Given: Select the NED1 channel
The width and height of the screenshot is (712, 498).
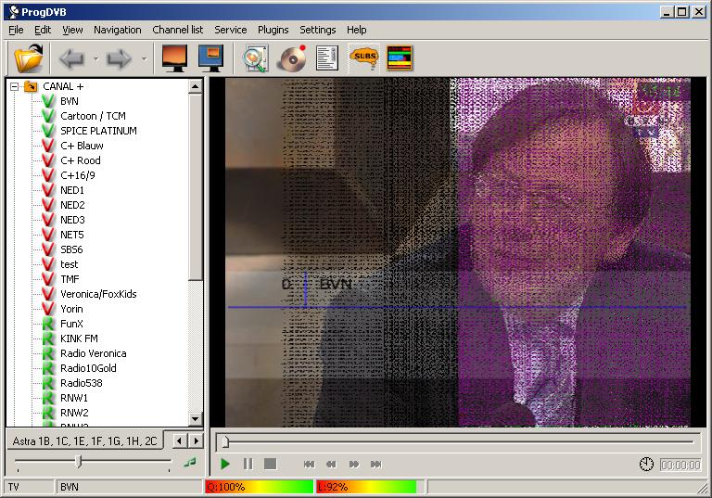Looking at the screenshot, I should coord(72,190).
